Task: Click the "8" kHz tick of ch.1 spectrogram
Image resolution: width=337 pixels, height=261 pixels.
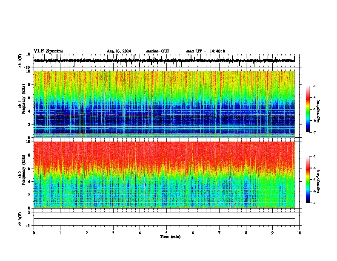Action: (x=29, y=84)
